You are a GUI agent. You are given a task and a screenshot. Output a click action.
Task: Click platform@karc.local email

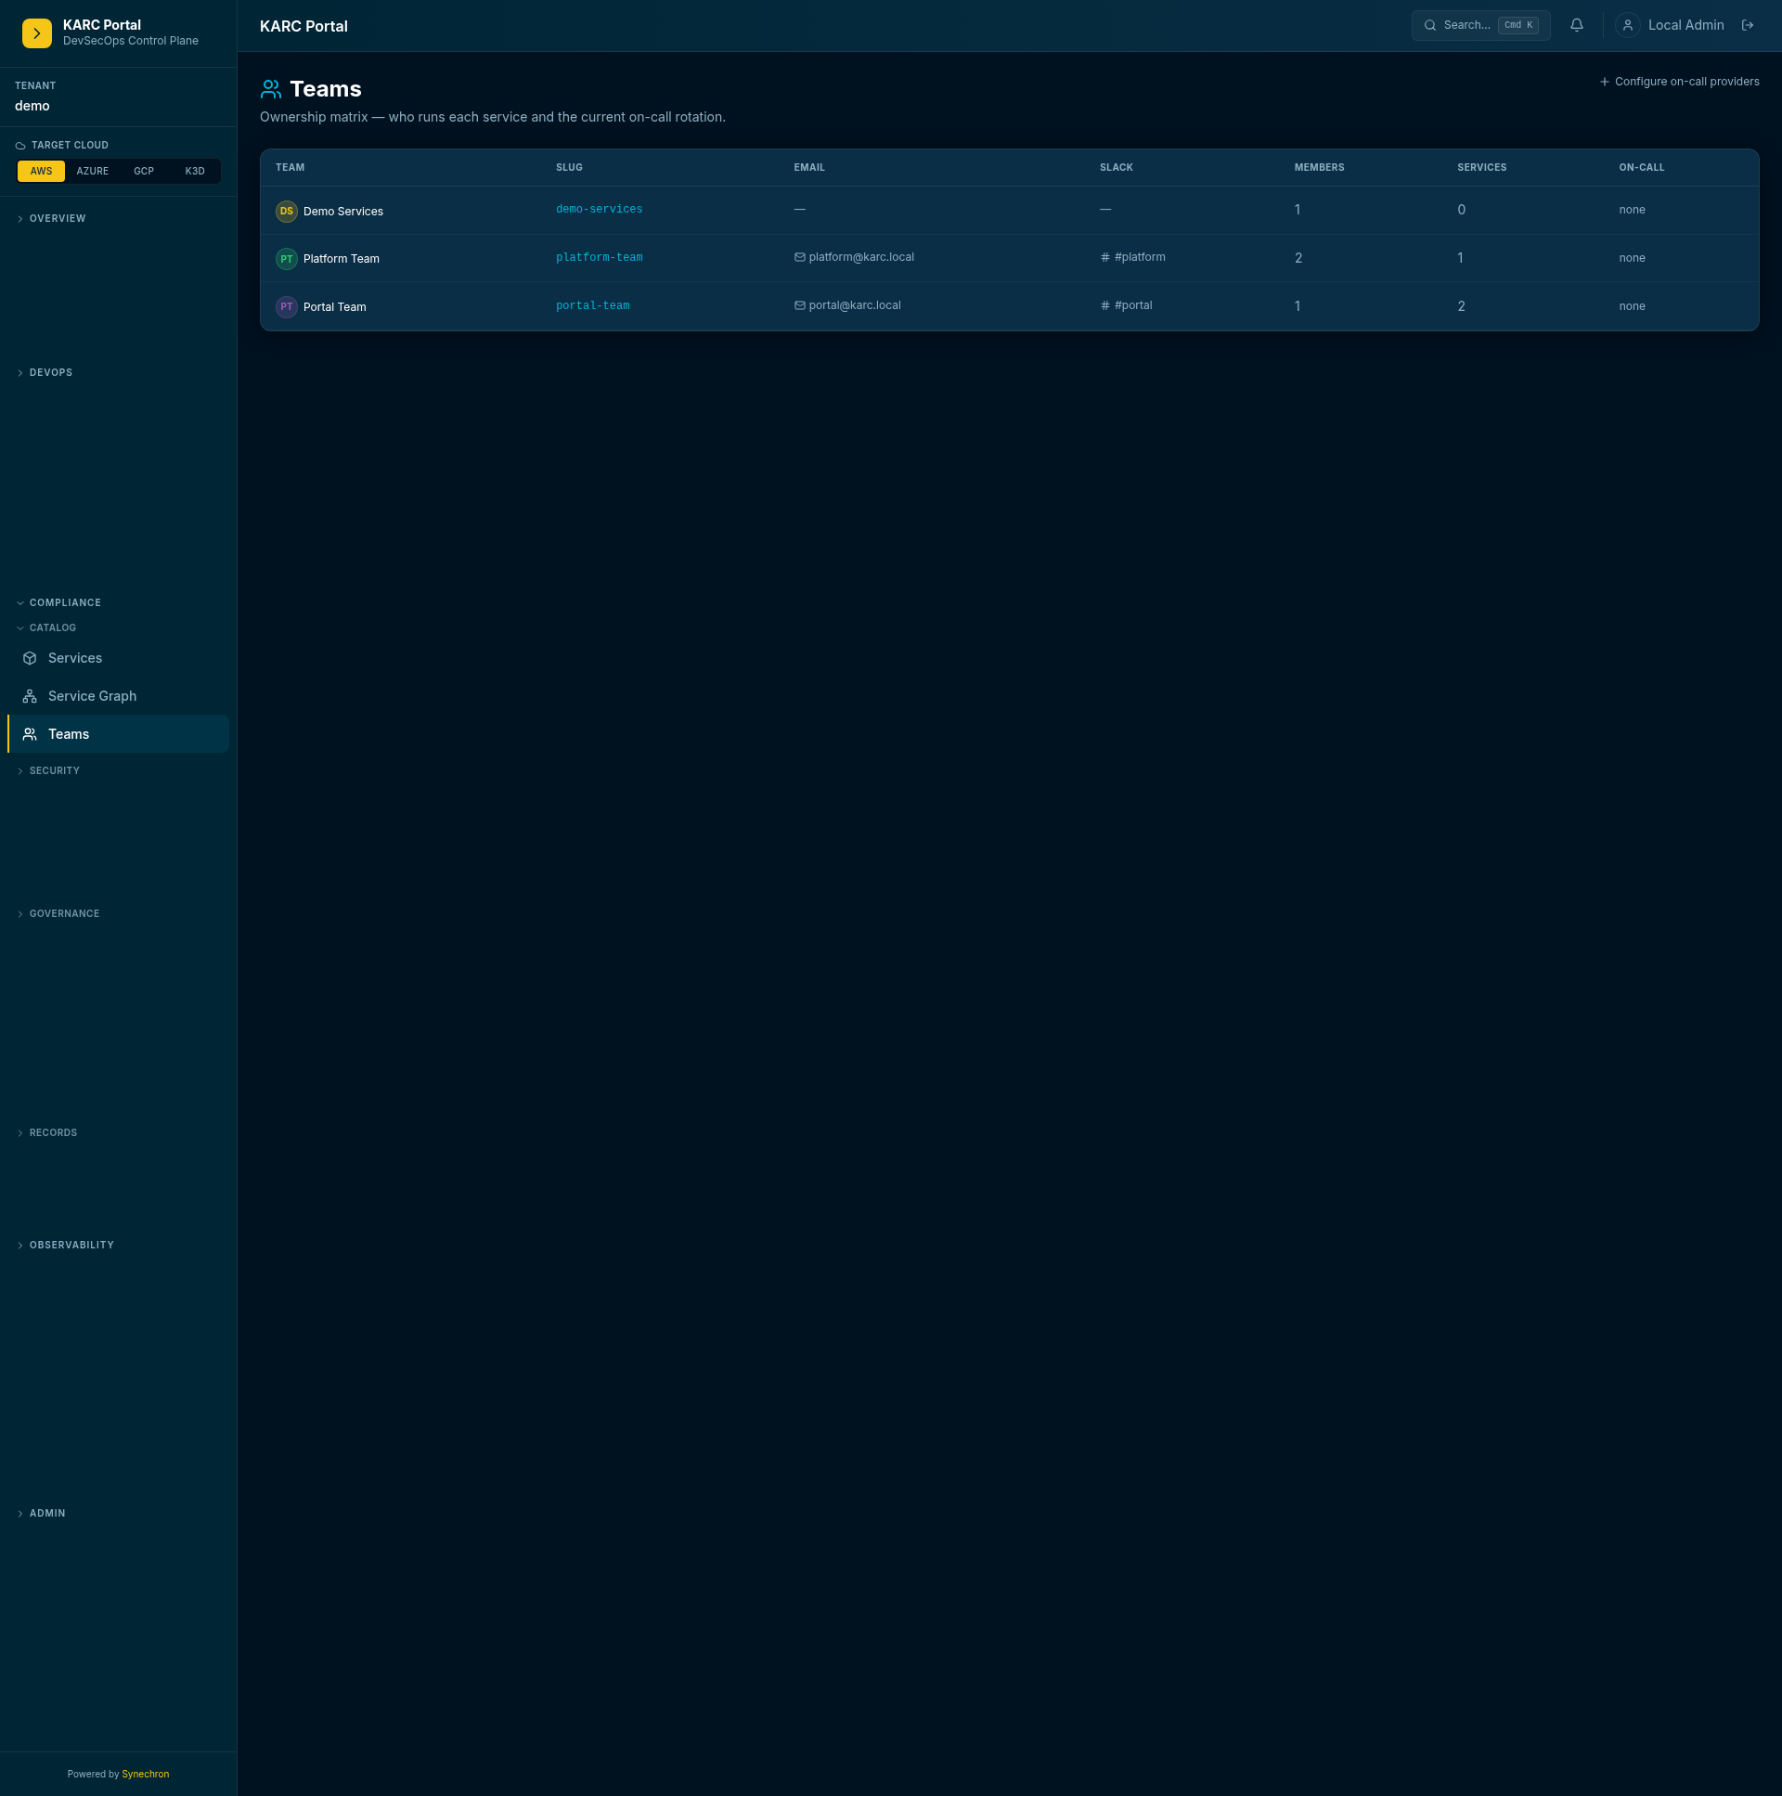click(x=860, y=257)
